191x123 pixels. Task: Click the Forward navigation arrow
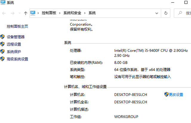[13, 13]
